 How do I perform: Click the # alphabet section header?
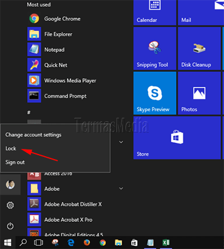coord(29,112)
